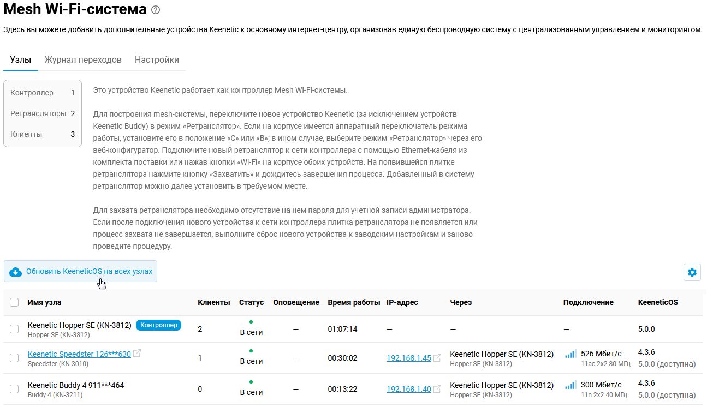
Task: Click signal strength icon for 526 Мбит/с
Action: coord(571,354)
